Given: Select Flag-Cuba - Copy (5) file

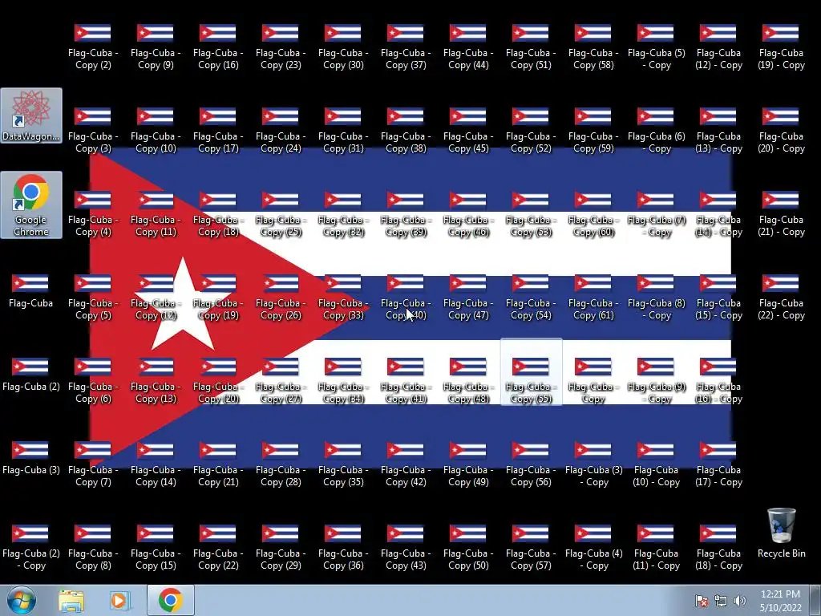Looking at the screenshot, I should point(93,297).
